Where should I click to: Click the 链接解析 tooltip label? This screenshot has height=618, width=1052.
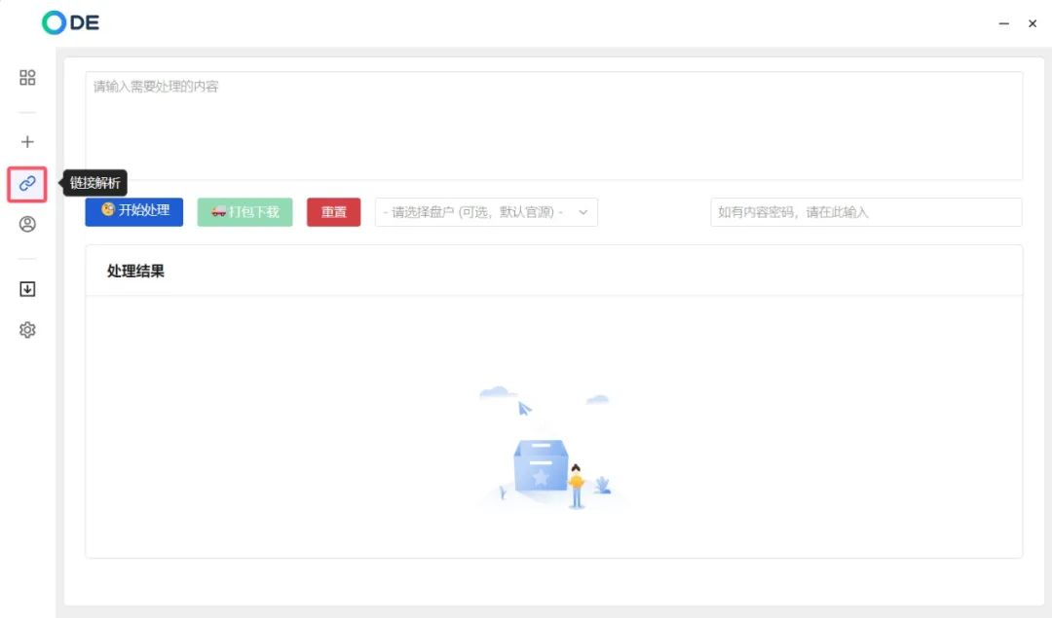(x=95, y=183)
